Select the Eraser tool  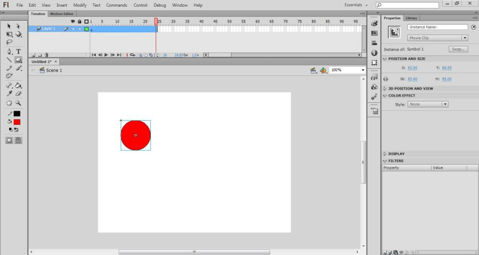click(18, 94)
